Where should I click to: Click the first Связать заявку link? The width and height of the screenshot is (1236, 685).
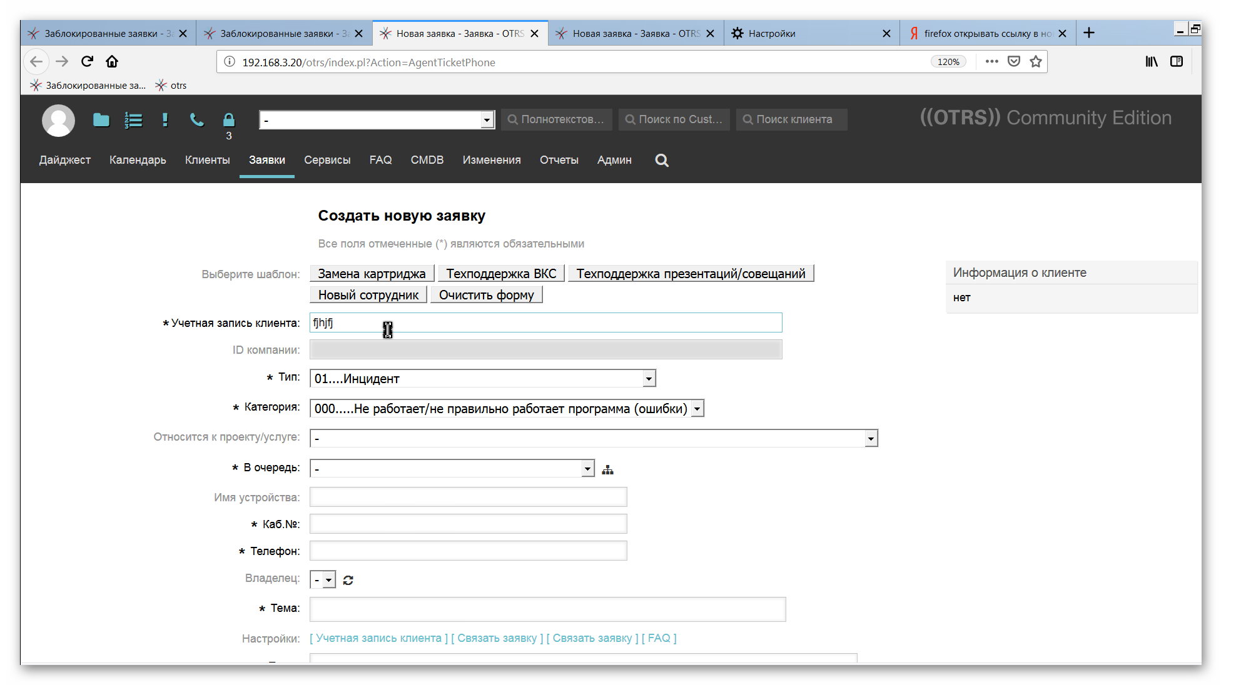point(497,638)
